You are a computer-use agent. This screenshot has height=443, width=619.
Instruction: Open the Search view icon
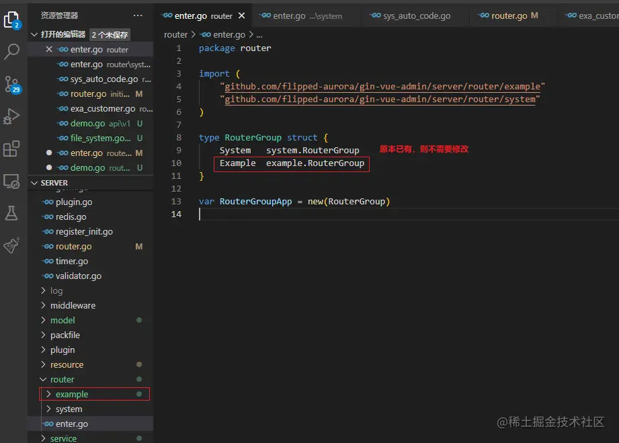tap(11, 51)
